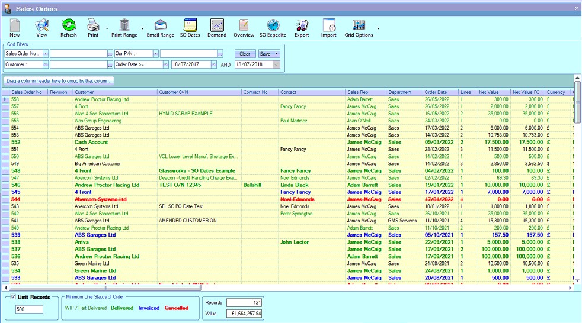The image size is (582, 323).
Task: Click the New sales order icon
Action: 15,25
